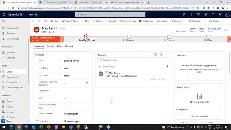Image resolution: width=231 pixels, height=130 pixels.
Task: Qualify the lead
Action: tap(162, 21)
